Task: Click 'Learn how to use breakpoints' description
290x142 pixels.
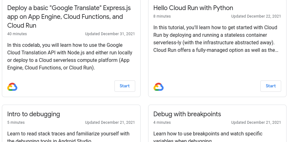Action: point(208,137)
